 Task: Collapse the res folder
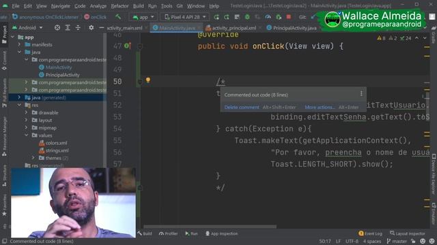(20, 105)
